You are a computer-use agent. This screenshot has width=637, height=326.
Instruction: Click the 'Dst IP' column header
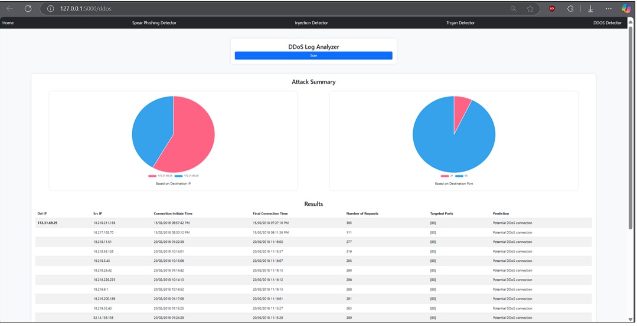coord(43,213)
